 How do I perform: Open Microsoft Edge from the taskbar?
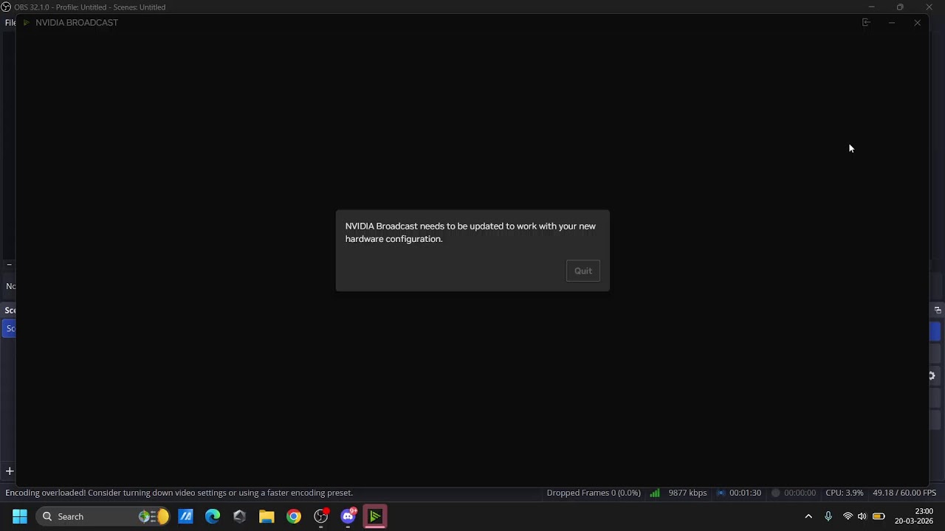coord(213,516)
